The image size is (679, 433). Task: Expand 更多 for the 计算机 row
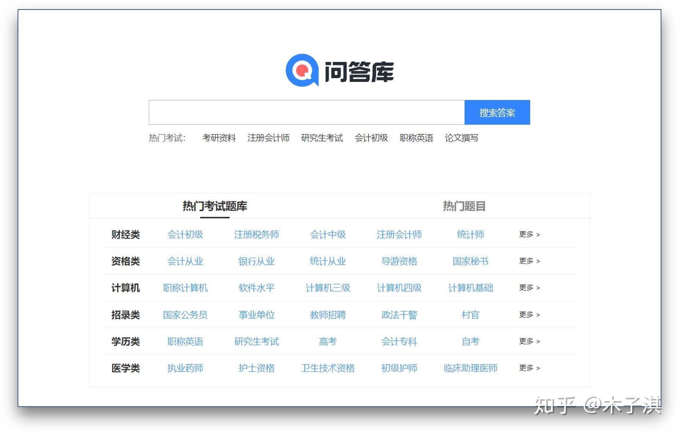(529, 288)
